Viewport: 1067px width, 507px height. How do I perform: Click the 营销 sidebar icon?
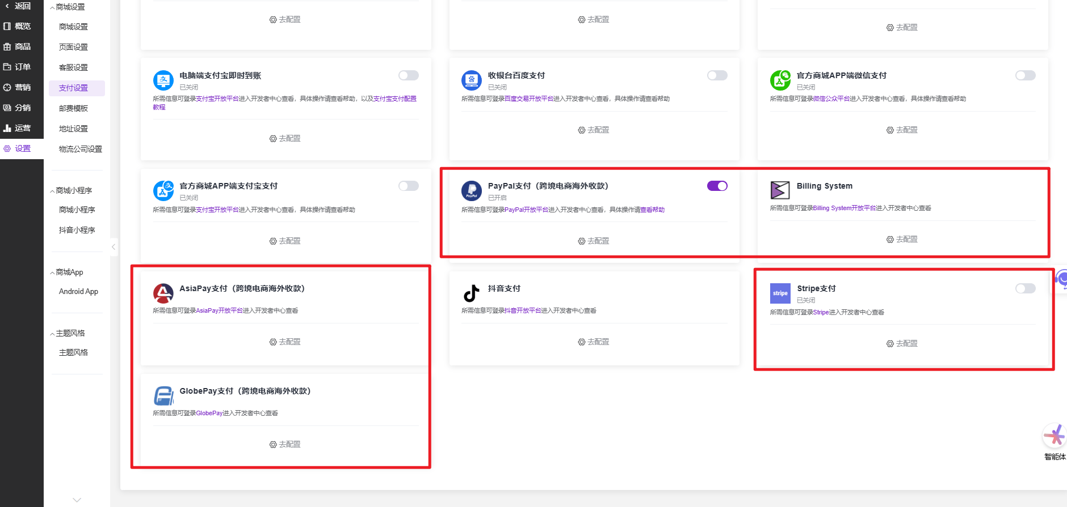[7, 87]
